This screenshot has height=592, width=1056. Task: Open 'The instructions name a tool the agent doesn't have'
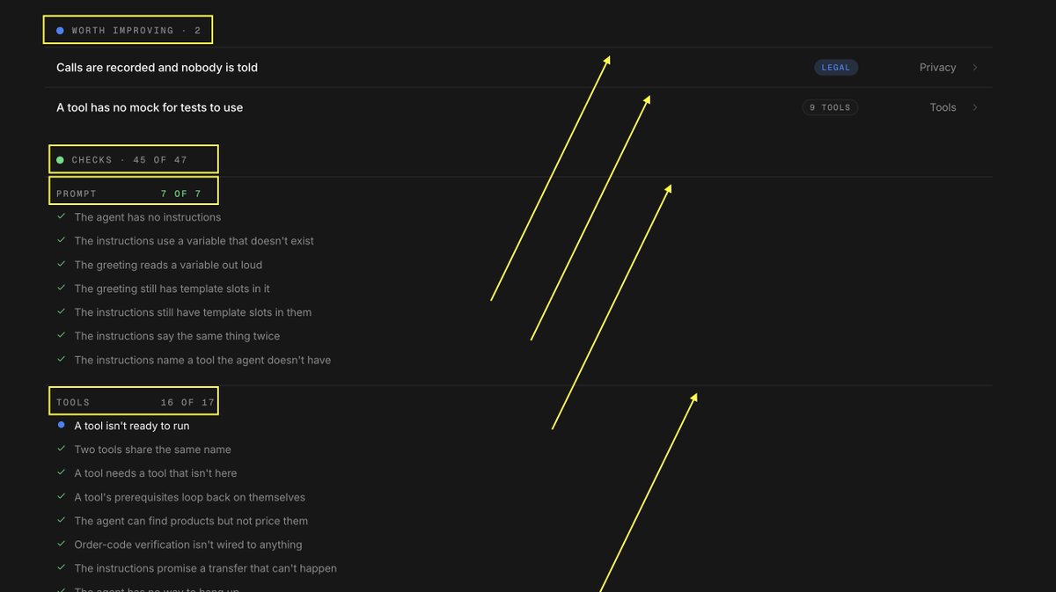click(x=202, y=360)
